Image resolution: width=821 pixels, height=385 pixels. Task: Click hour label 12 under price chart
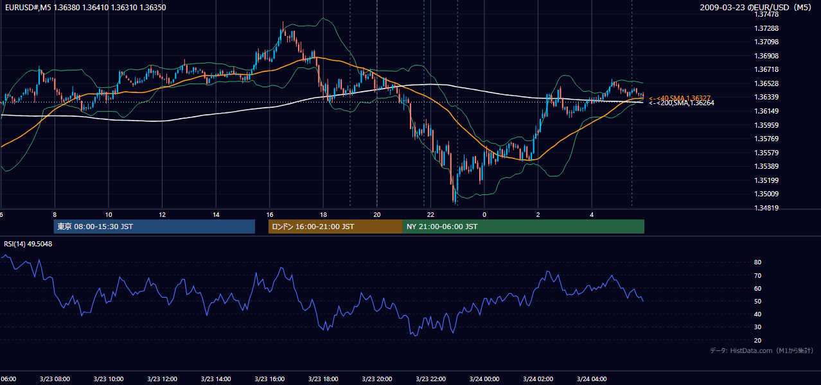[162, 215]
